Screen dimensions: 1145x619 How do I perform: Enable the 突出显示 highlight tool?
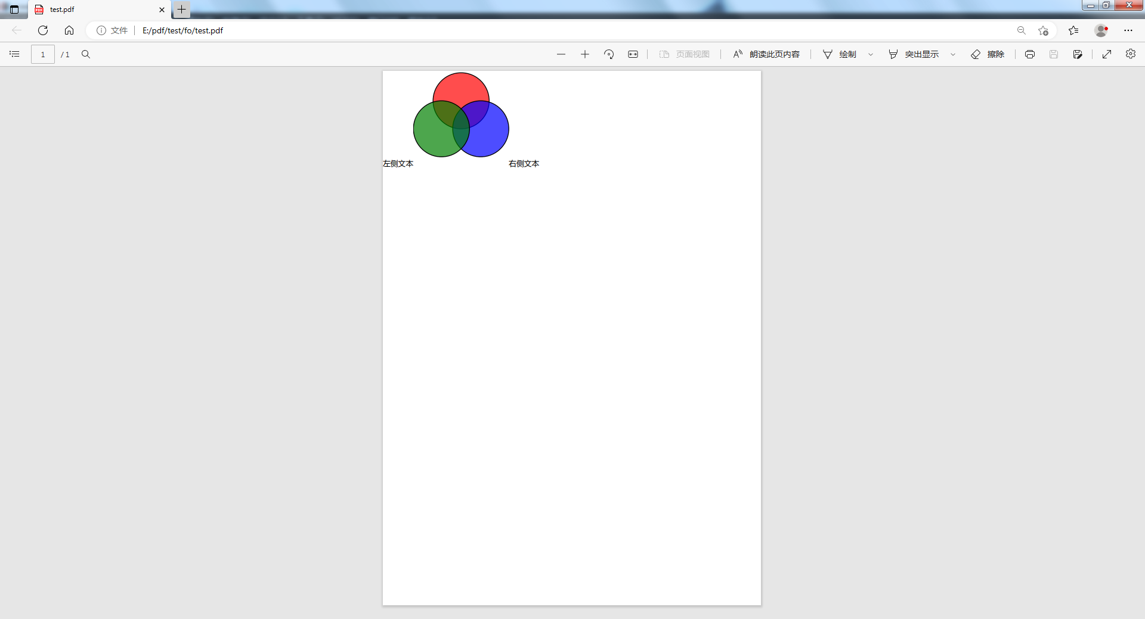pos(914,54)
